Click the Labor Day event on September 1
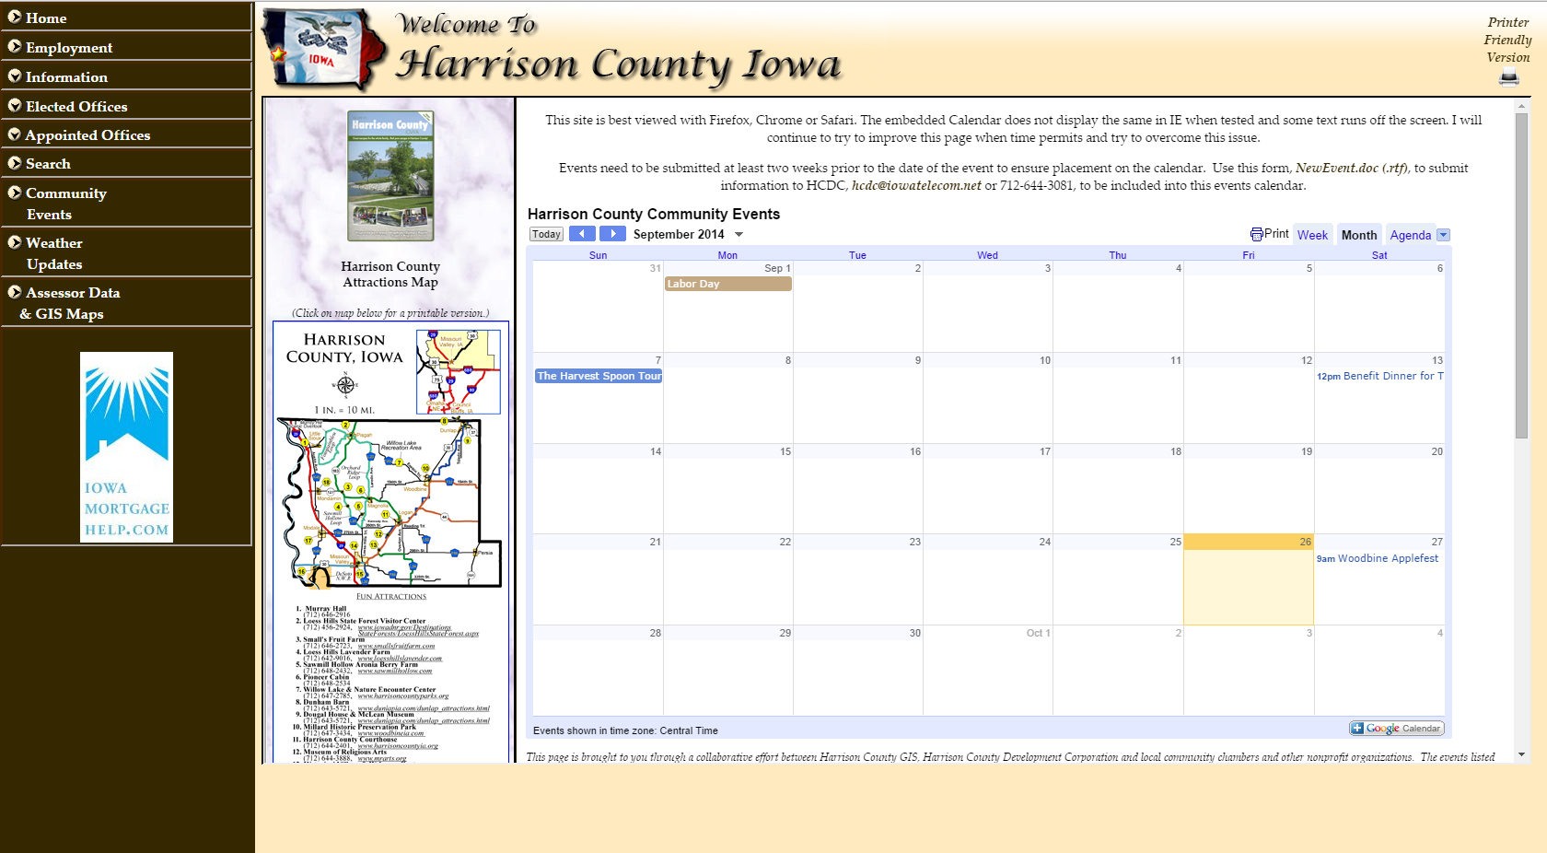1547x853 pixels. coord(727,284)
